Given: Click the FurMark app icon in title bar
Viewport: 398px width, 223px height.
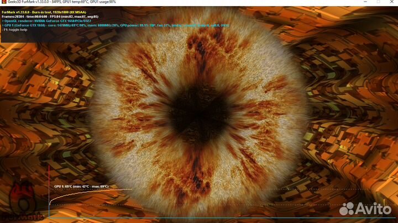Looking at the screenshot, I should 3,3.
